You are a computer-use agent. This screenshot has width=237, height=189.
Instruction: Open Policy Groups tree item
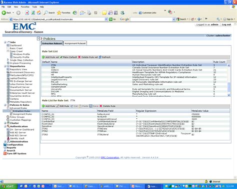(17, 117)
